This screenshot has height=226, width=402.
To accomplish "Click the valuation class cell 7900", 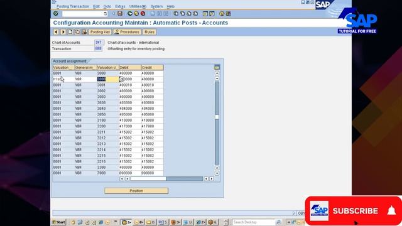I will pos(108,173).
